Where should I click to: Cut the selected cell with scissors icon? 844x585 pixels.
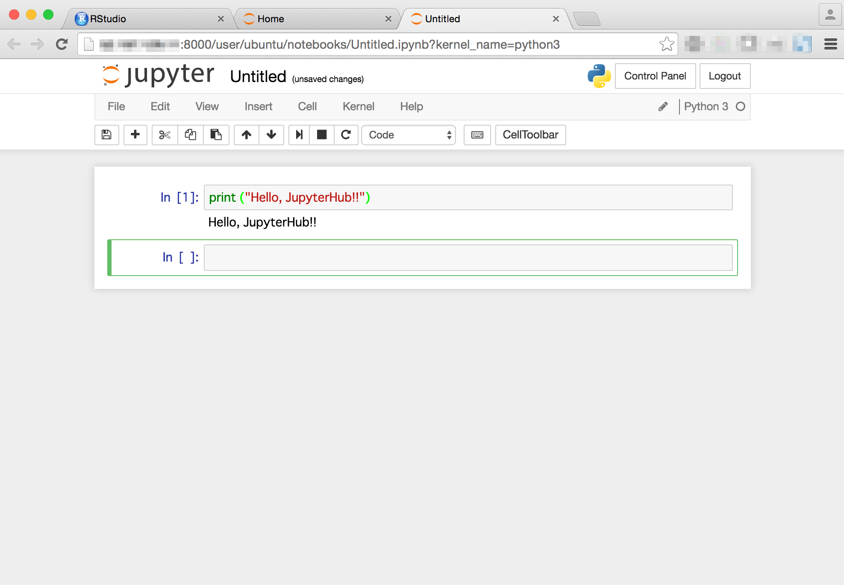pos(165,135)
